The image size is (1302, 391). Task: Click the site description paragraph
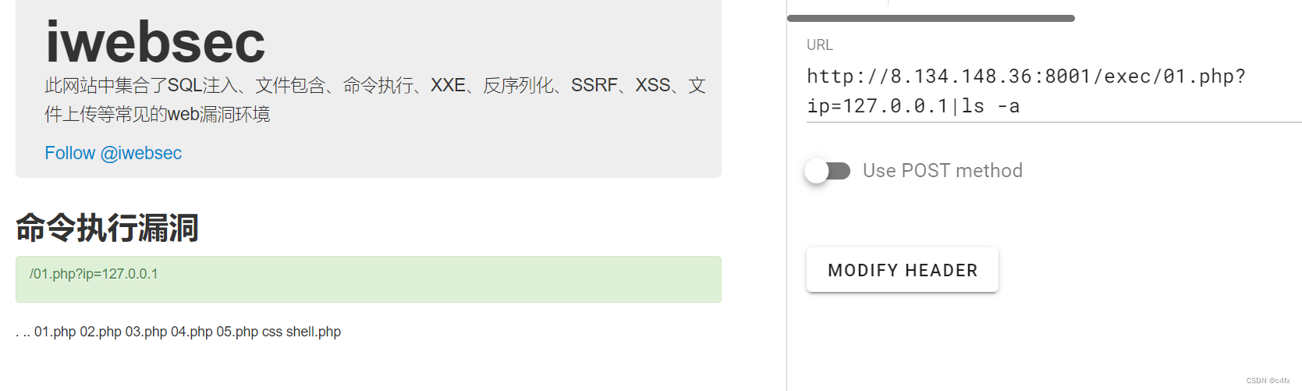374,99
